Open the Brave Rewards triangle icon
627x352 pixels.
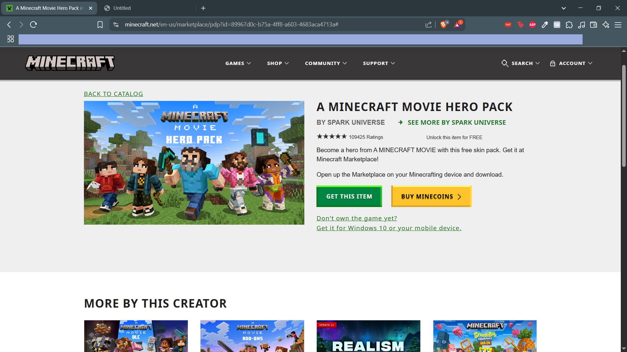(458, 24)
